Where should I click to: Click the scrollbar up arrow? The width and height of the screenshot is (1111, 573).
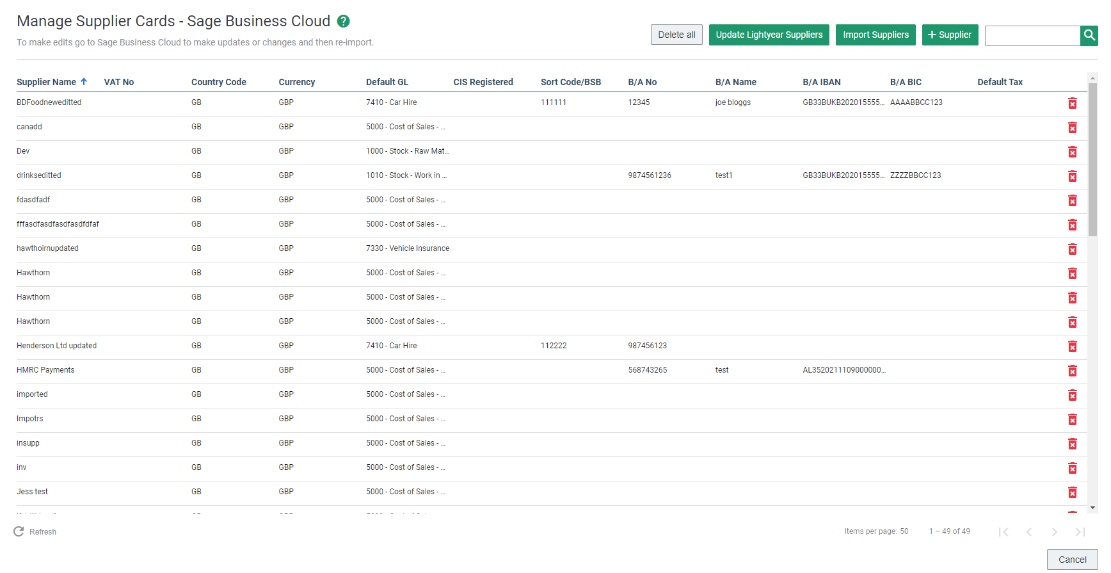(1092, 77)
